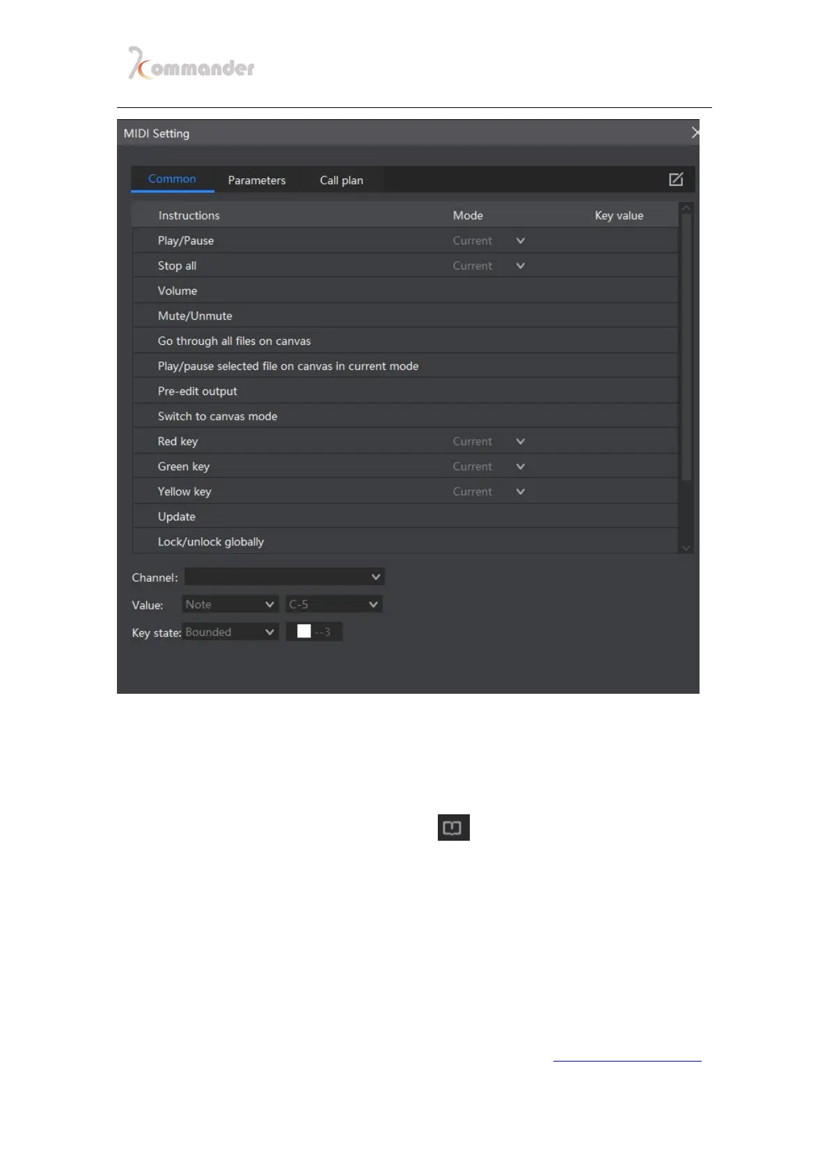Select the Stop all instruction row
Viewport: 829px width, 1173px height.
pos(405,265)
